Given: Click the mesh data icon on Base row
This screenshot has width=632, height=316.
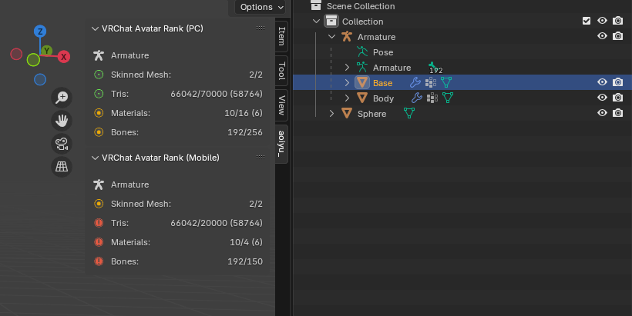Looking at the screenshot, I should pyautogui.click(x=446, y=82).
